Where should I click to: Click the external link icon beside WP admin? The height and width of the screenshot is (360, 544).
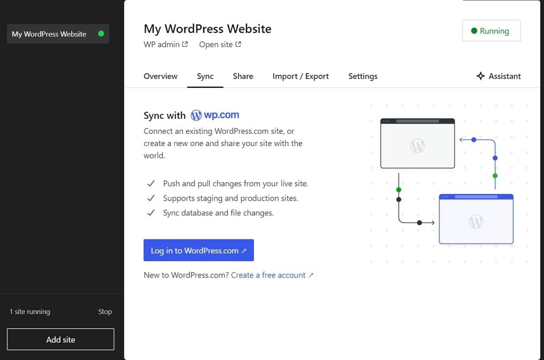tap(185, 44)
